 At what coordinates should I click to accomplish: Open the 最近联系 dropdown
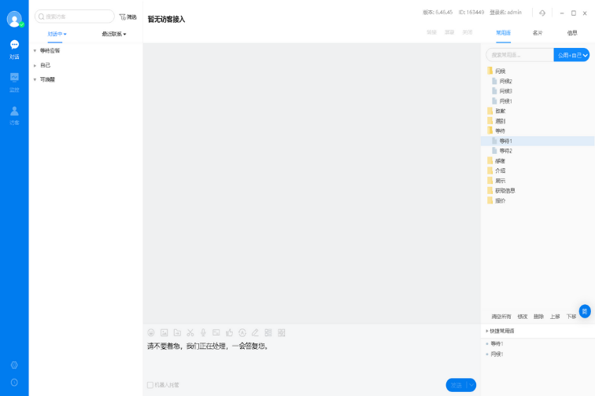click(114, 35)
